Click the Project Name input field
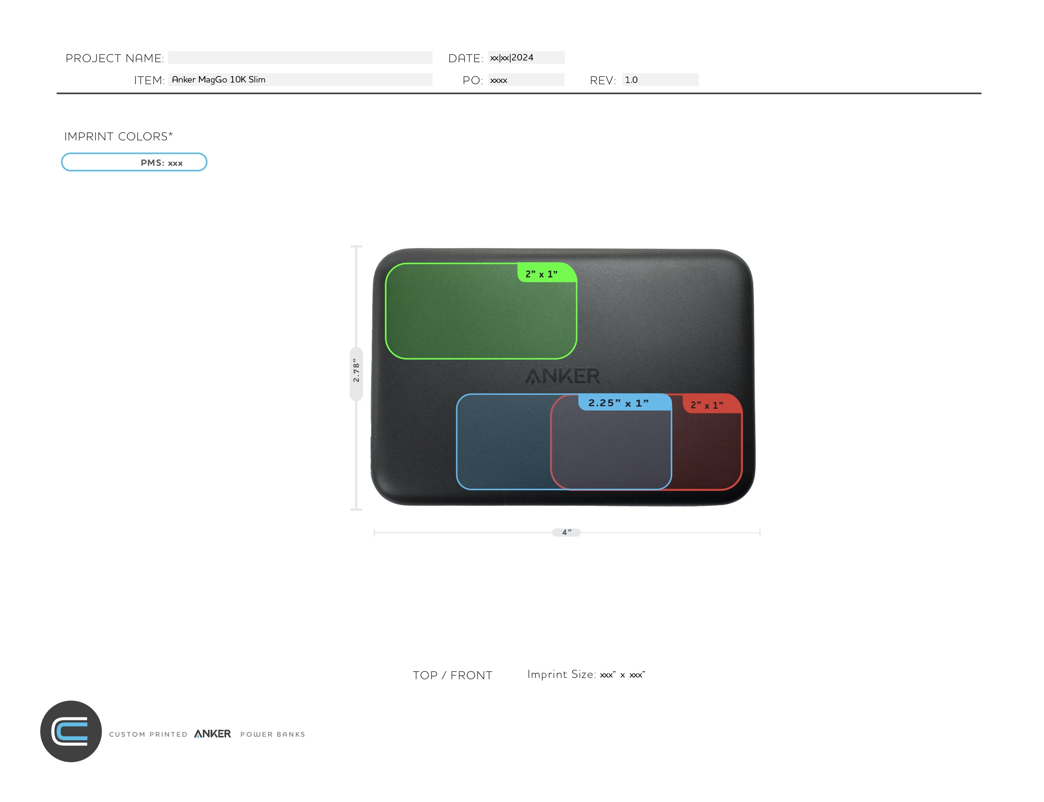This screenshot has height=802, width=1044. (300, 57)
